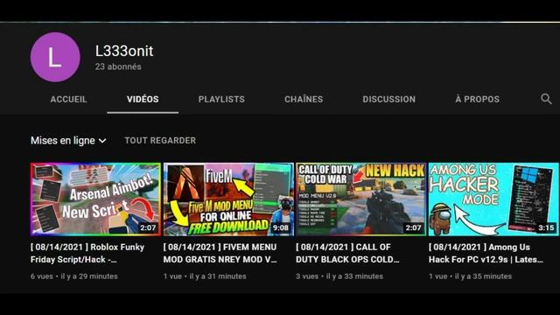Click the '3 vues • il y a 33 minutes' text

339,276
